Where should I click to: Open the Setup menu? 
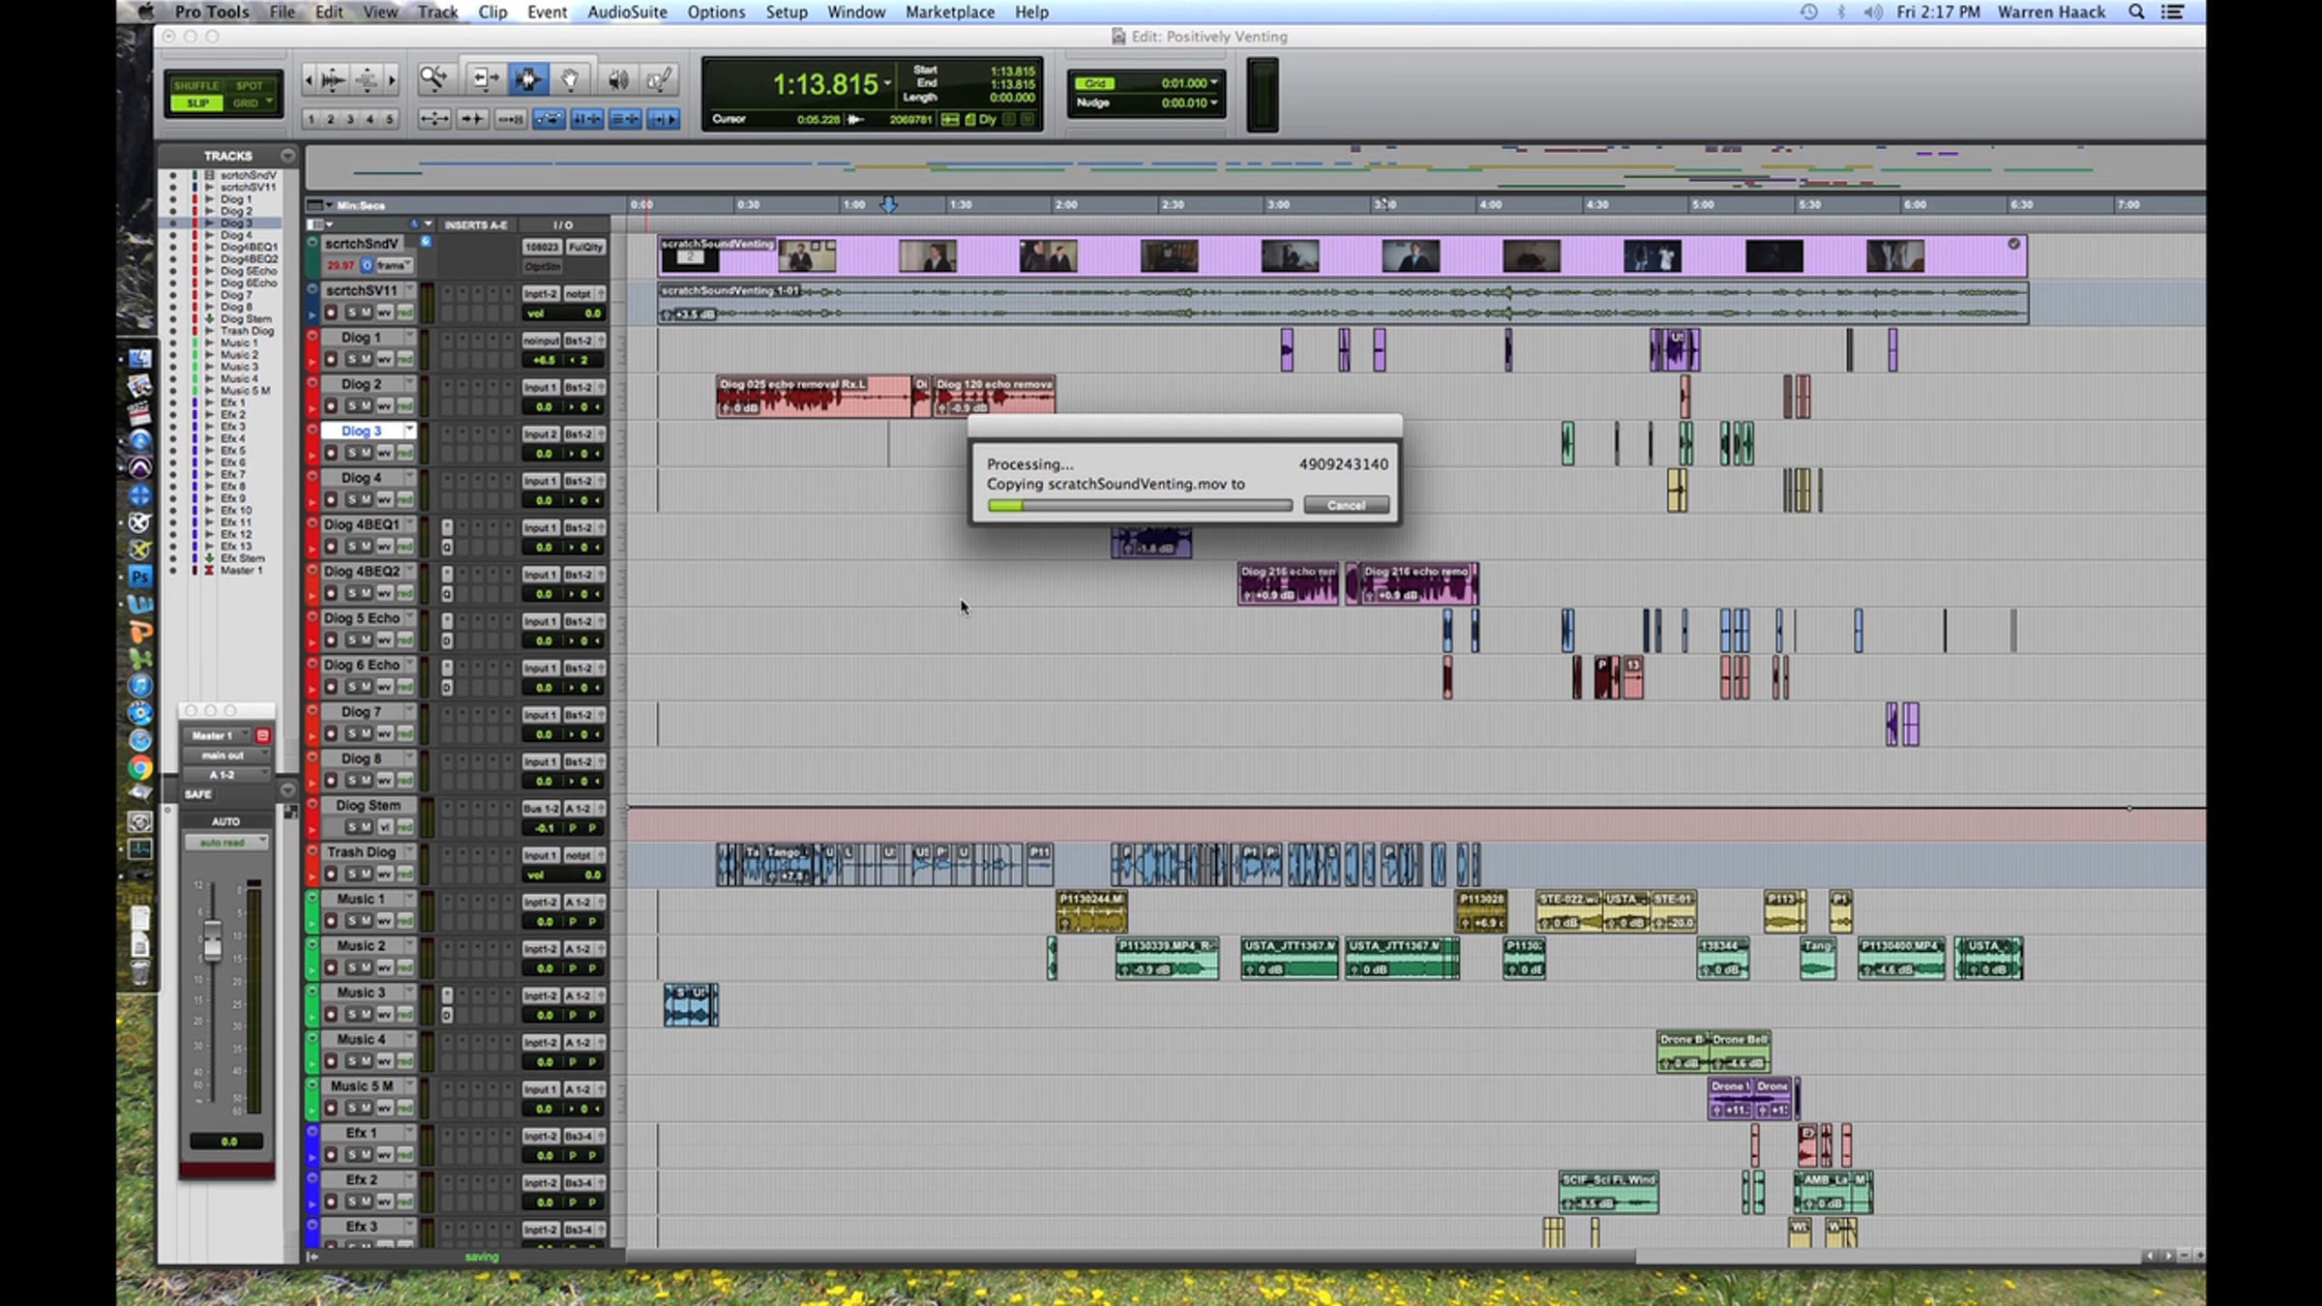pyautogui.click(x=786, y=12)
